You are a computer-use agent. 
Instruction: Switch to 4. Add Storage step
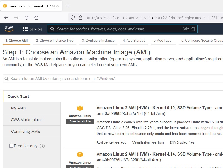pos(134,41)
